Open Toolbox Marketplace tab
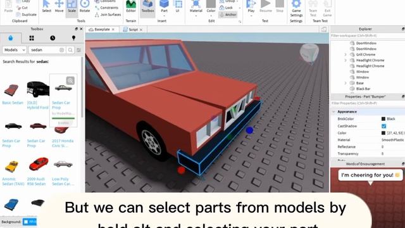405x228 pixels. point(11,38)
